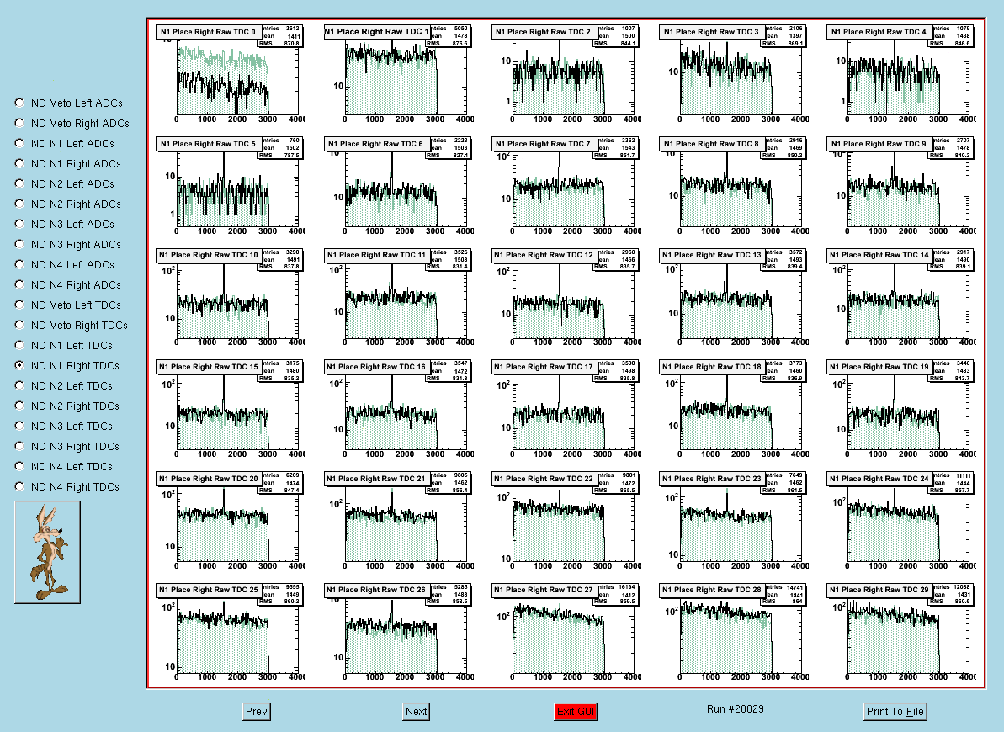
Task: Select ND N2 Left ADCs
Action: click(x=19, y=183)
